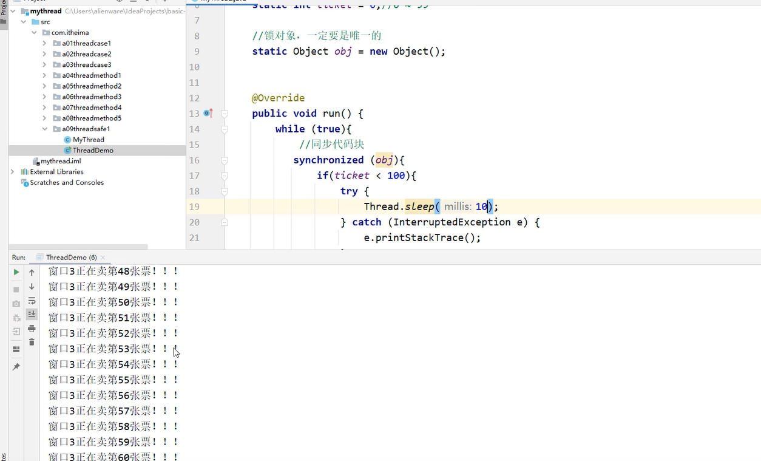Expand the a01threadcase1 package

[x=45, y=43]
